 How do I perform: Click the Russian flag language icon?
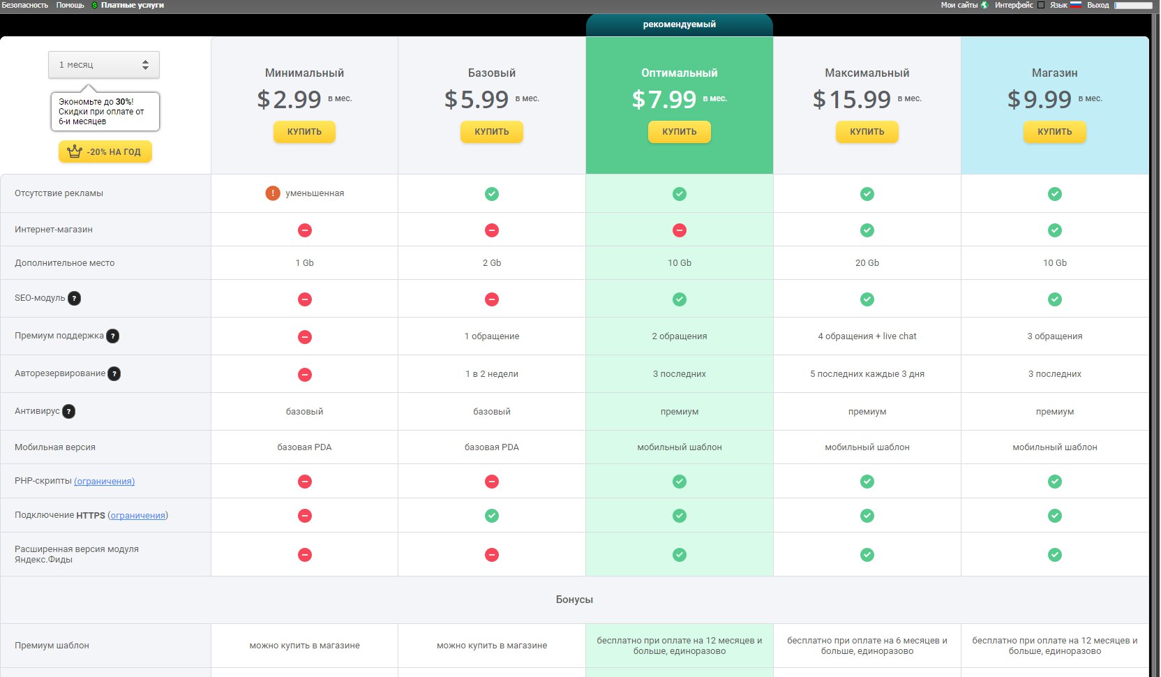point(1076,5)
